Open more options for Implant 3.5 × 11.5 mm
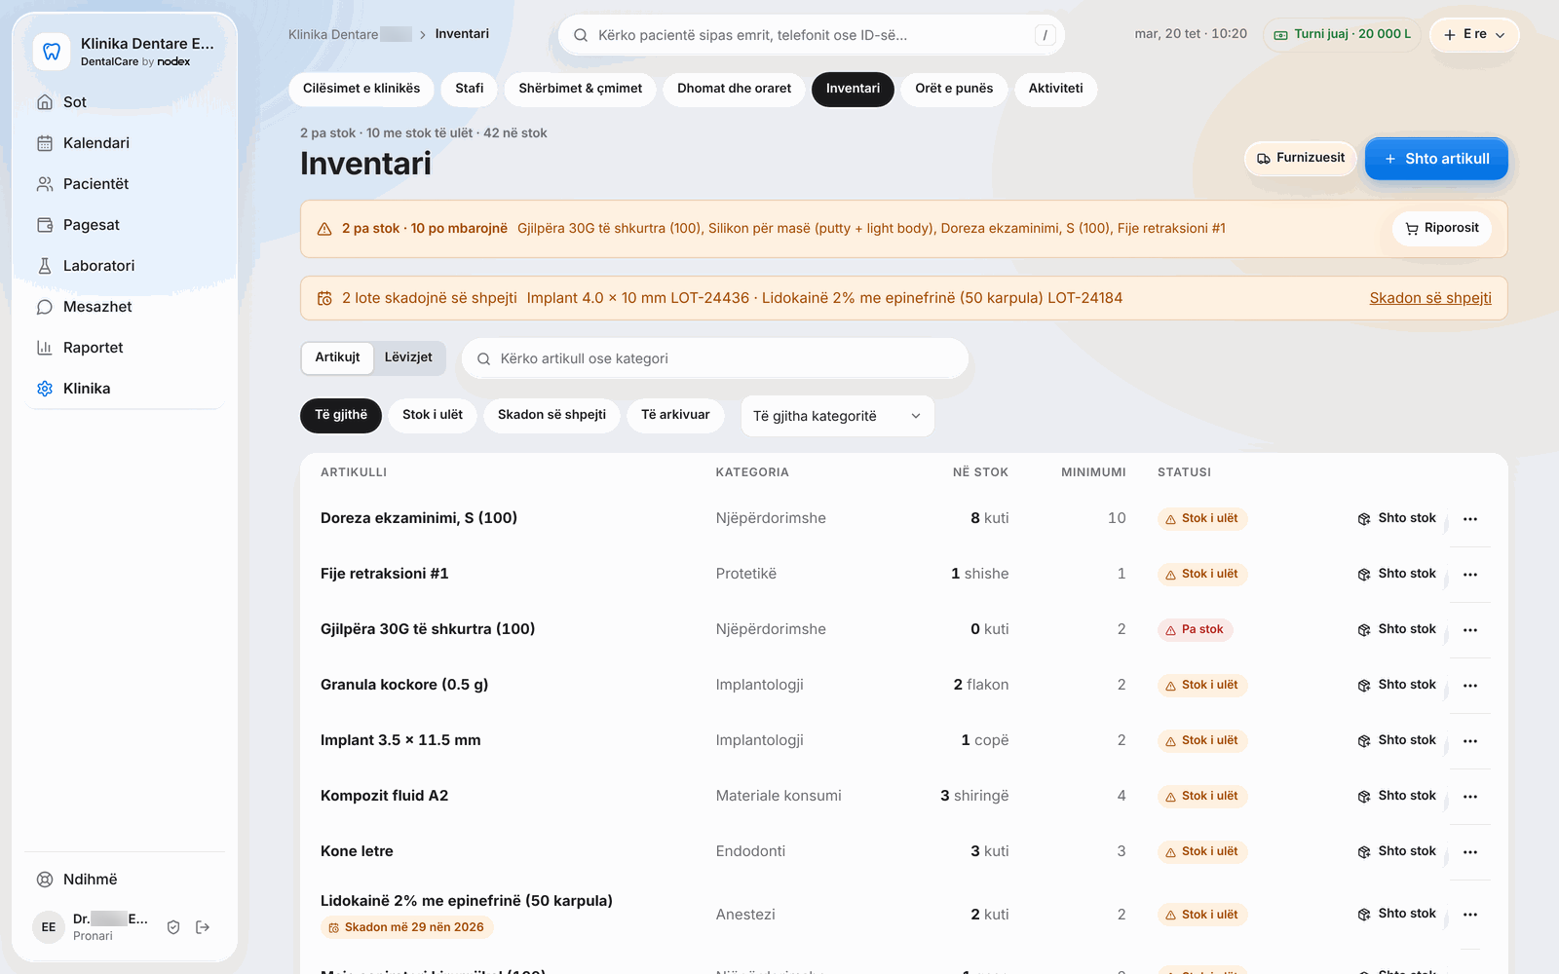 coord(1470,741)
